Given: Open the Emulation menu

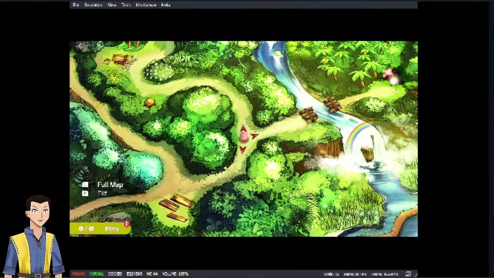Looking at the screenshot, I should click(93, 5).
